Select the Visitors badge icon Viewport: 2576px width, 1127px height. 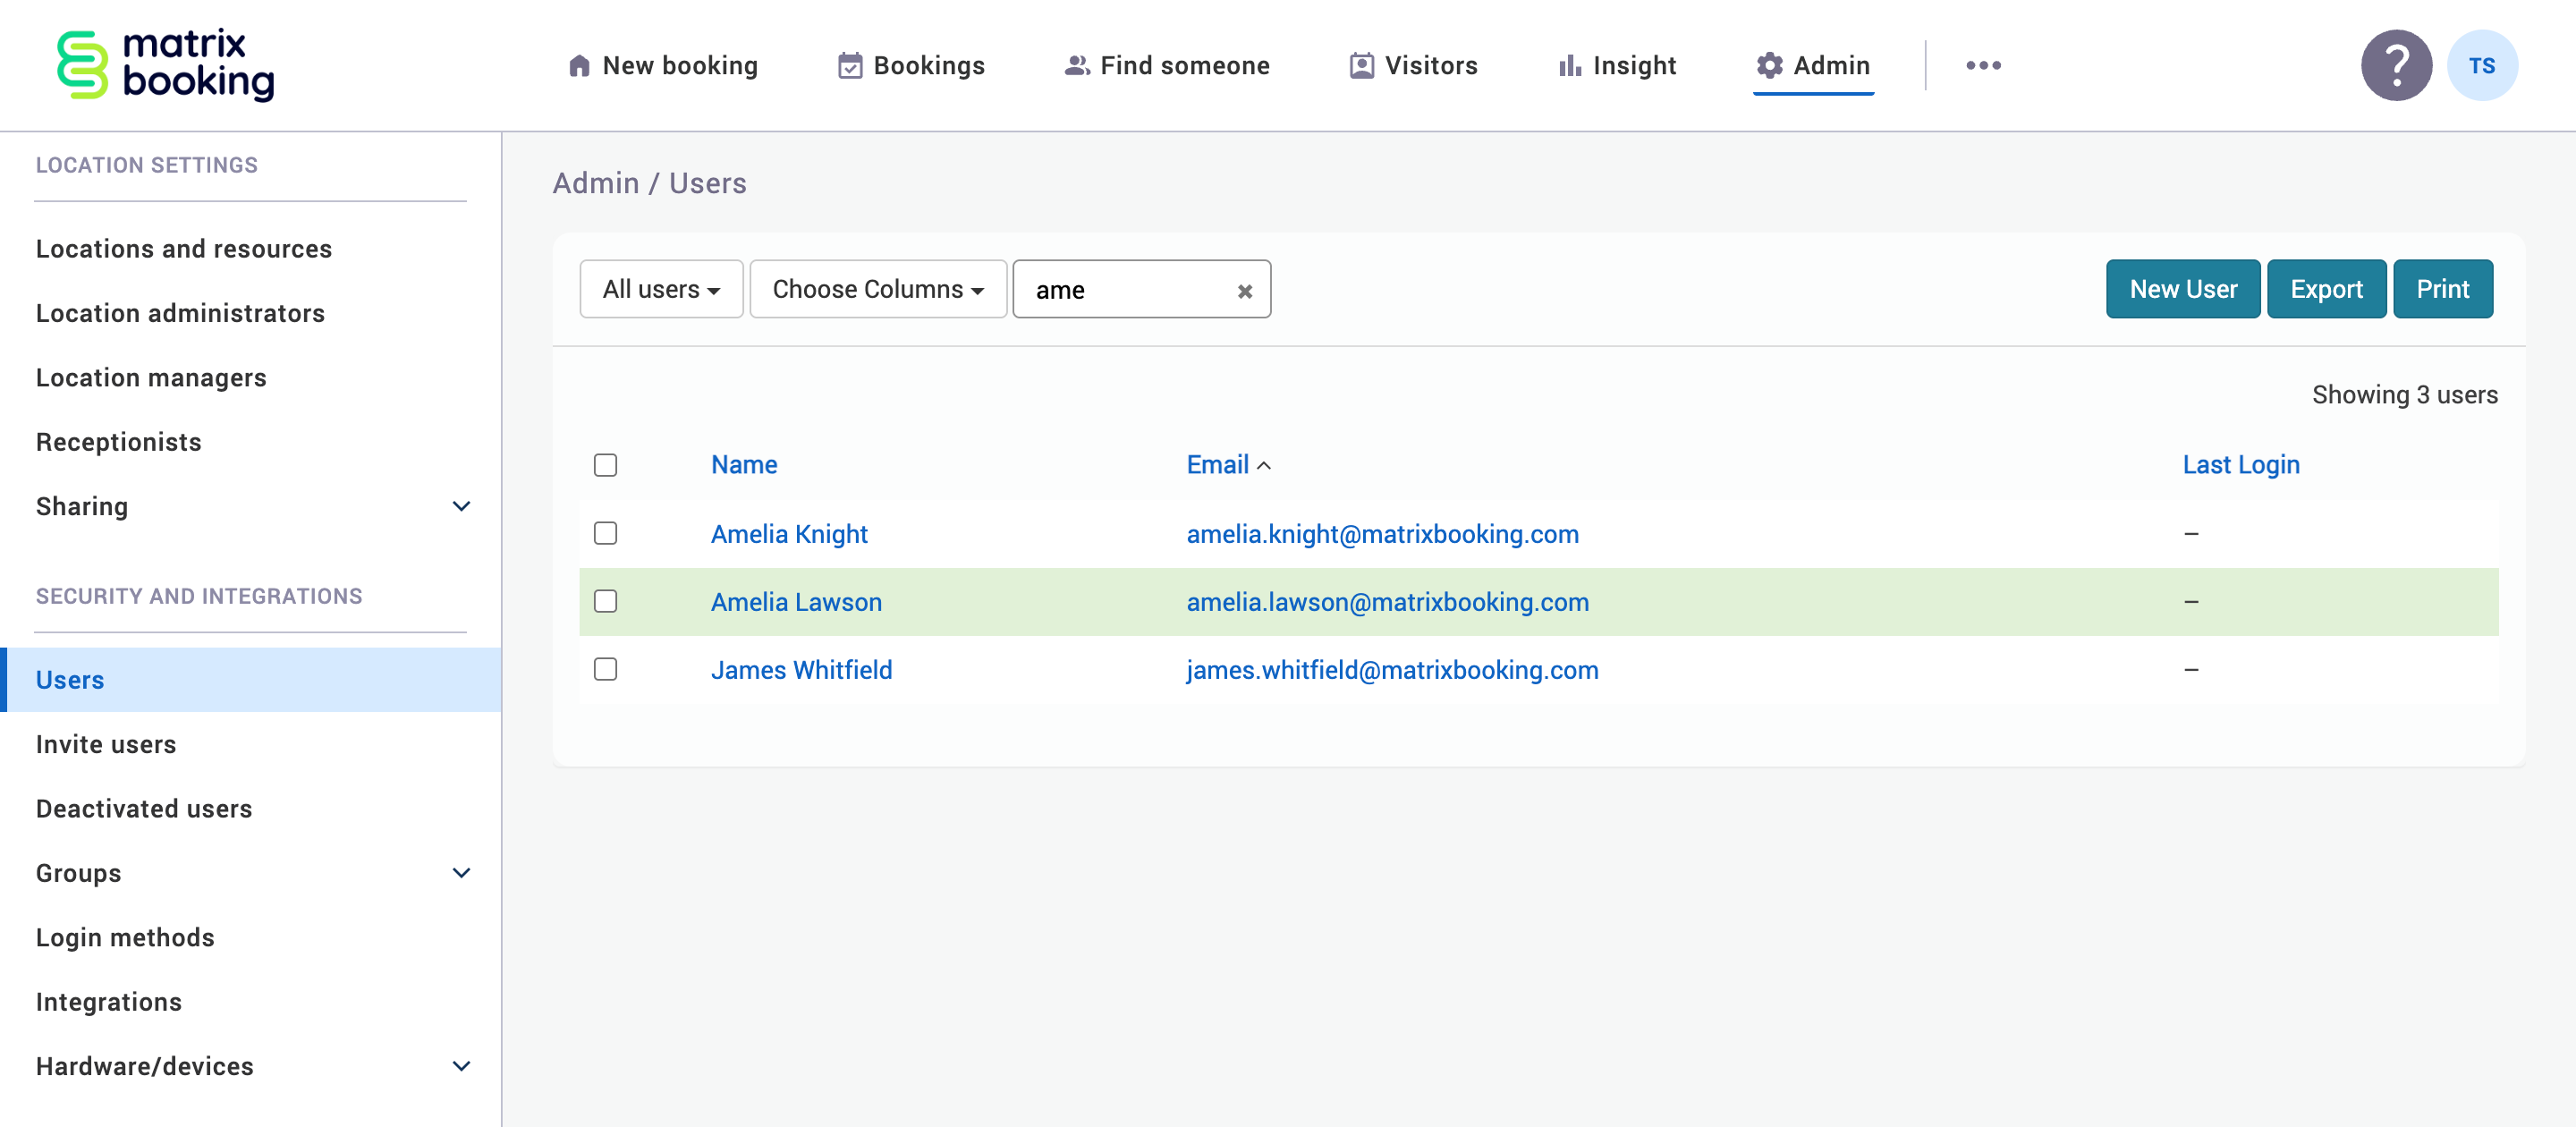1360,64
